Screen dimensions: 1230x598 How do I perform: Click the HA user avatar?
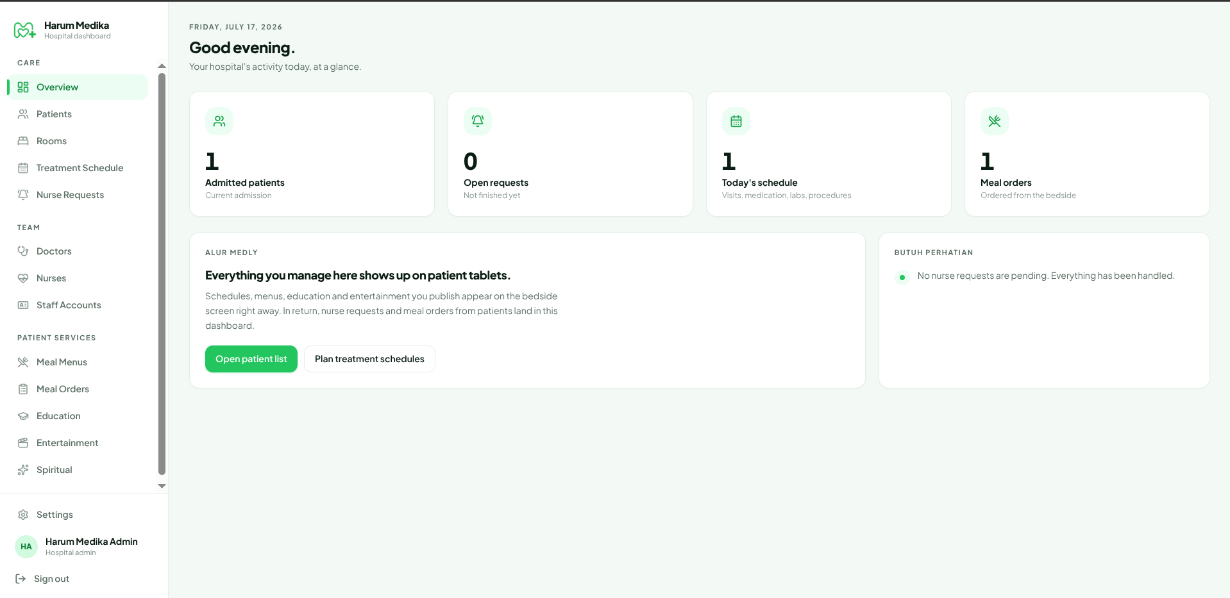pyautogui.click(x=26, y=547)
